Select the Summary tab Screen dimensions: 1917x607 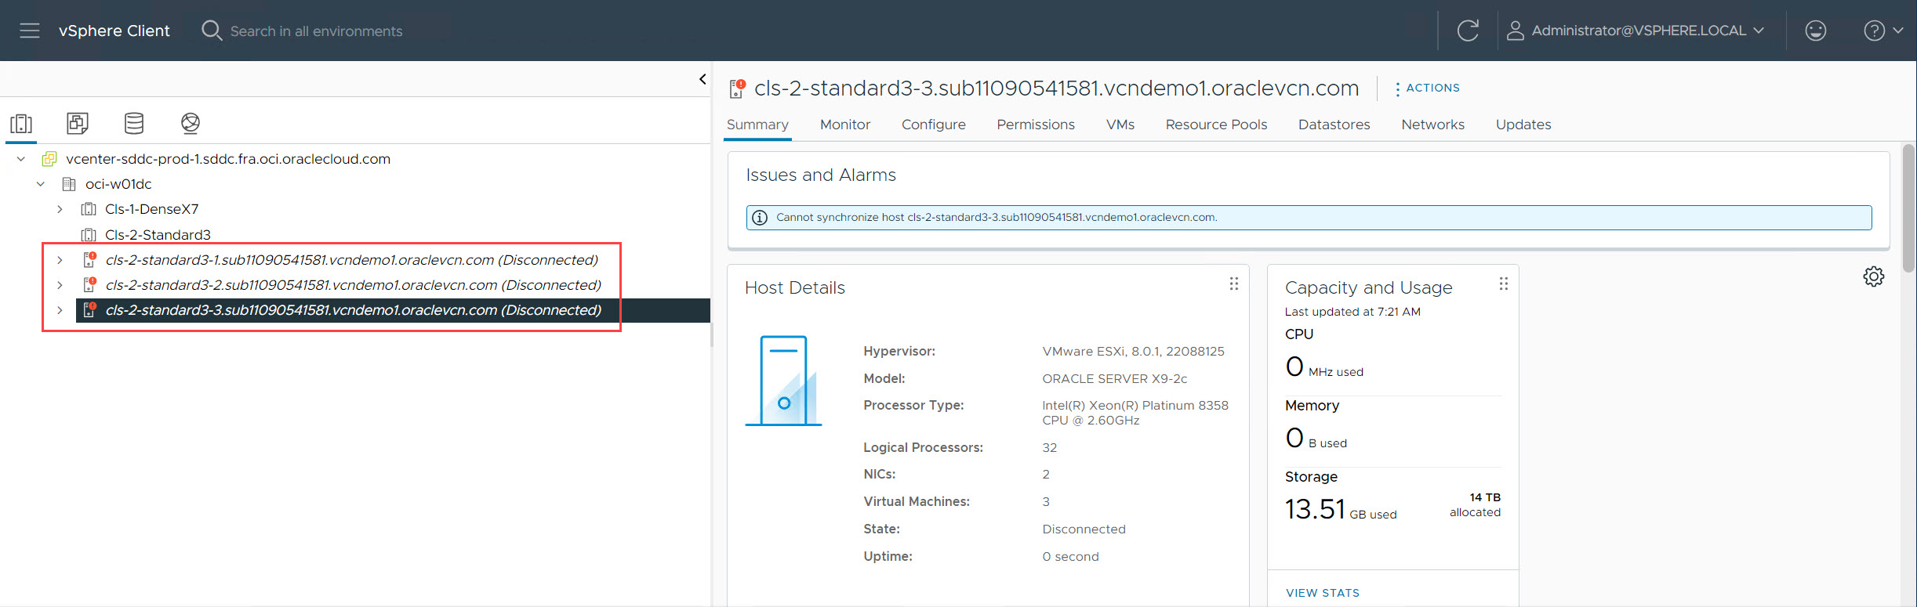[x=757, y=125]
